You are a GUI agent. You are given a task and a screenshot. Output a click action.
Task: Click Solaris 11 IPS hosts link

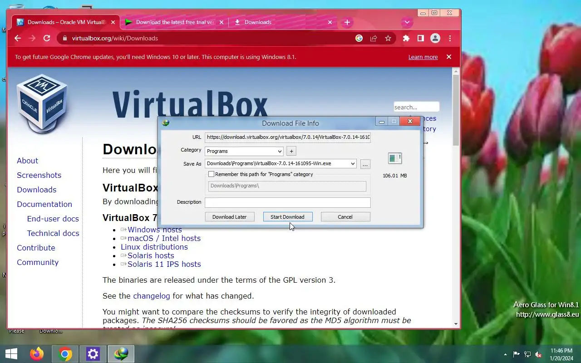click(164, 264)
